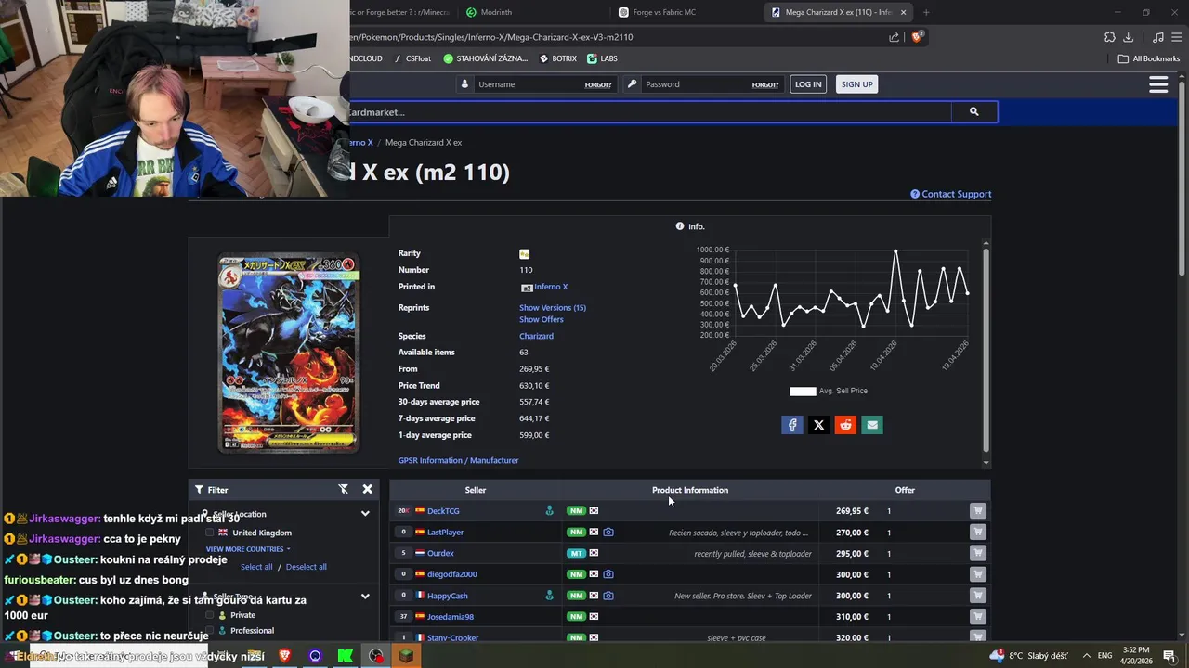Tick the Private seller type checkbox
The height and width of the screenshot is (668, 1189).
(210, 615)
